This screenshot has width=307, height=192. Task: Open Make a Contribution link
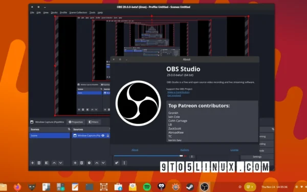coord(179,92)
